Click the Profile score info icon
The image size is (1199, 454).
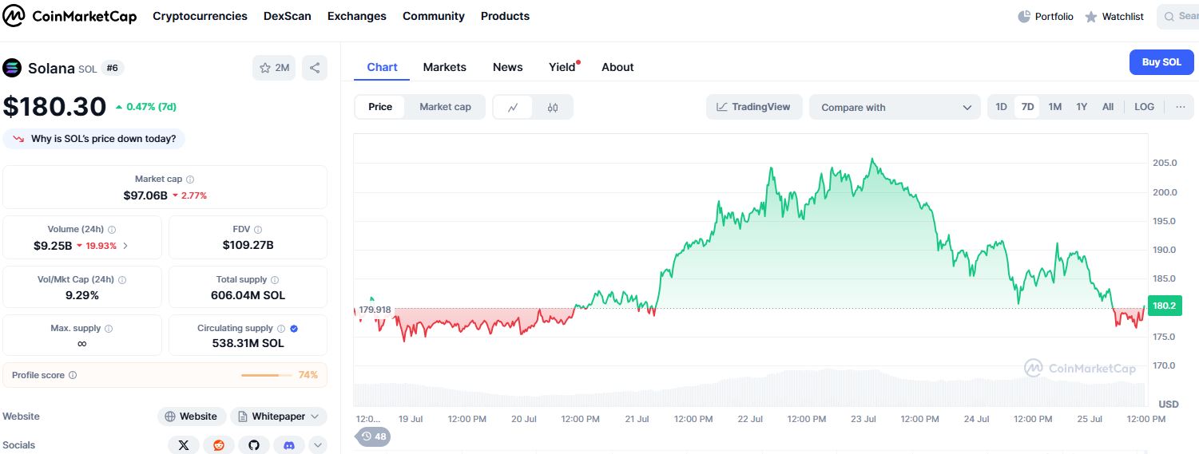73,375
